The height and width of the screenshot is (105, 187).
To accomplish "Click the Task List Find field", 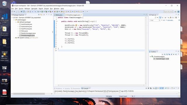I will (x=155, y=20).
